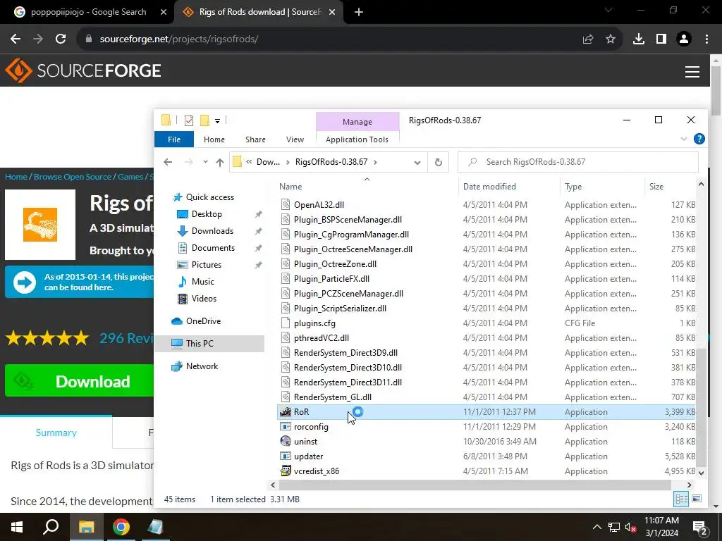The width and height of the screenshot is (722, 541).
Task: Click the Search RigsOfRods-0.38.67 field
Action: pyautogui.click(x=578, y=162)
